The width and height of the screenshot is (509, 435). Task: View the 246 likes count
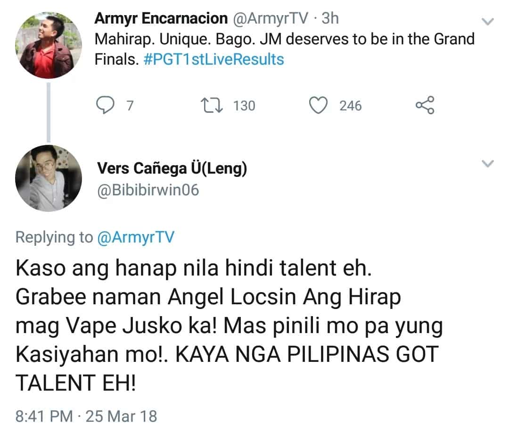[x=351, y=106]
